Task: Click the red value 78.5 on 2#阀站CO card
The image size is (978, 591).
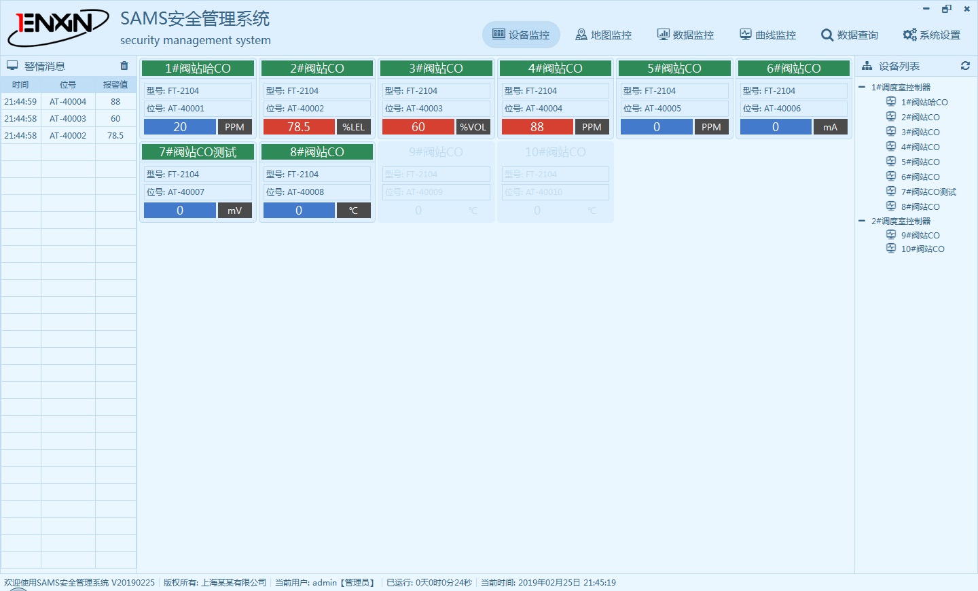Action: click(x=299, y=127)
